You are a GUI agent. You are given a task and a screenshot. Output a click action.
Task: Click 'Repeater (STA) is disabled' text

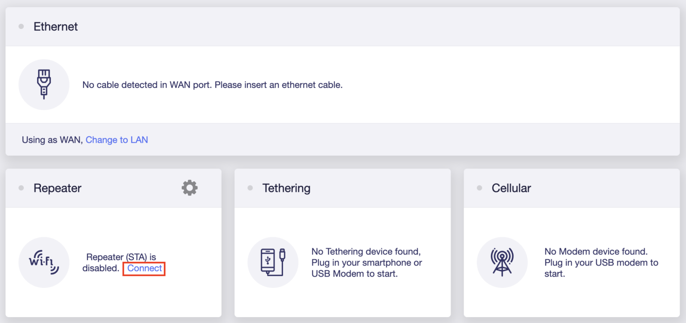click(x=120, y=263)
